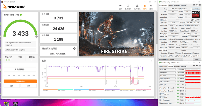
Task: Switch to Advanced tab in lower GPU-Z window
Action: 177,66
